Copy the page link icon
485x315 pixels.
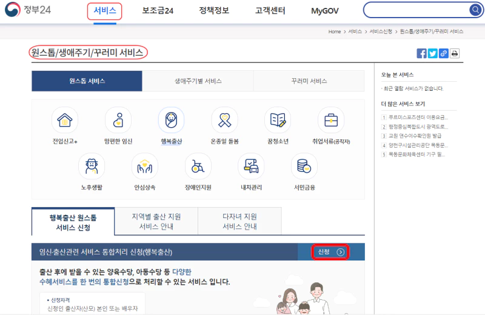coord(444,53)
